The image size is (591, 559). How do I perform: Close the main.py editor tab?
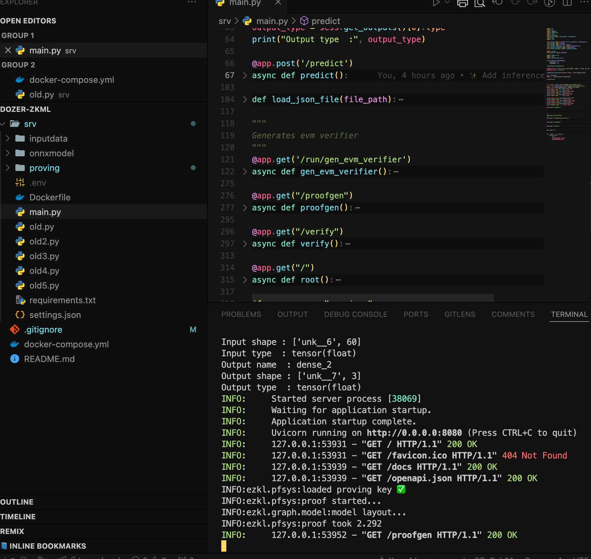pos(278,3)
